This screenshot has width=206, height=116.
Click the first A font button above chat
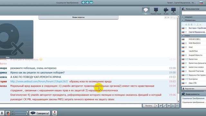tap(165, 17)
